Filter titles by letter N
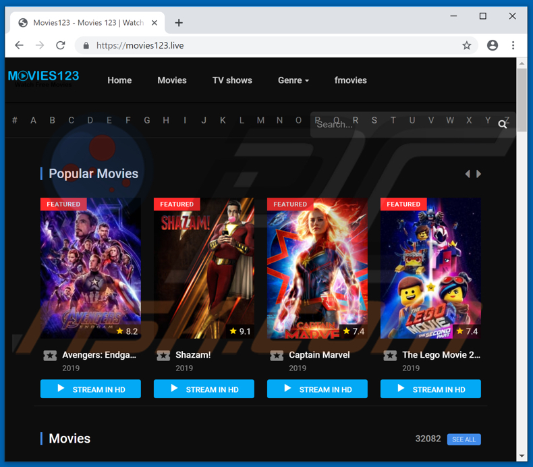 (279, 120)
